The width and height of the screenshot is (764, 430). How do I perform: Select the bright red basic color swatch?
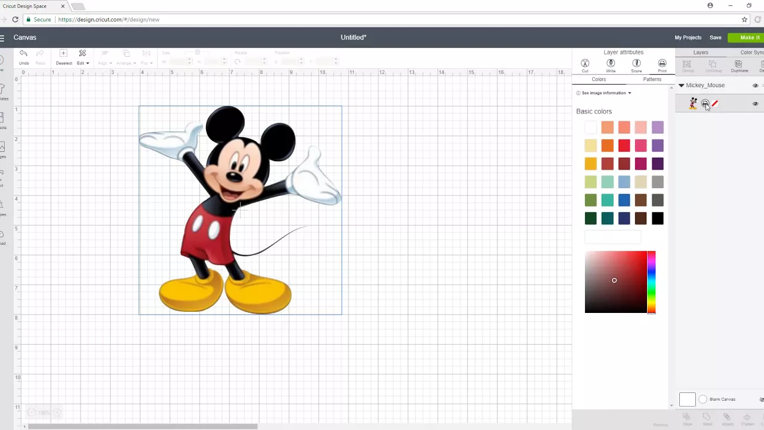(x=624, y=145)
